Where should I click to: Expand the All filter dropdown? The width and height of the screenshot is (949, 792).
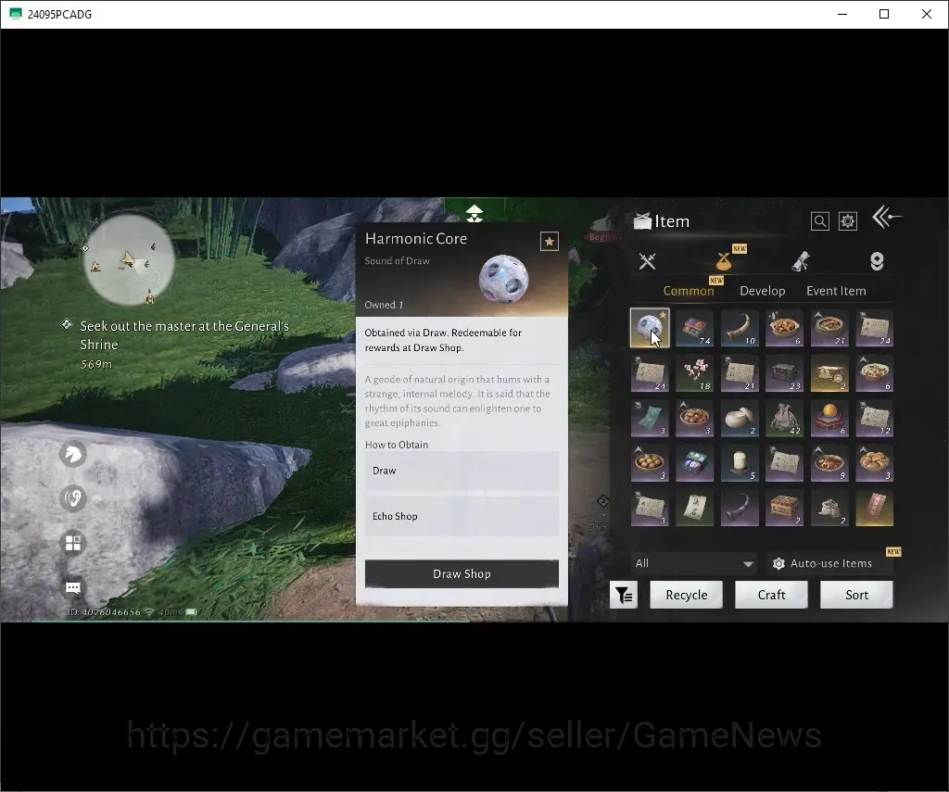[694, 563]
